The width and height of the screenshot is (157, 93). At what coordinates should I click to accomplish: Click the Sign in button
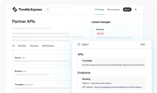click(127, 9)
